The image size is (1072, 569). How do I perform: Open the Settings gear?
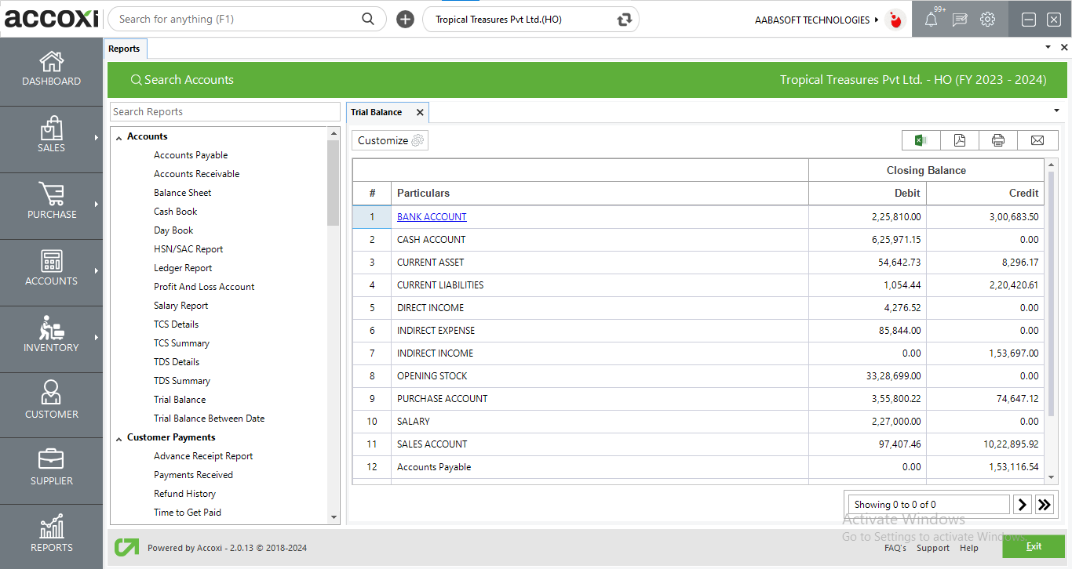click(987, 19)
